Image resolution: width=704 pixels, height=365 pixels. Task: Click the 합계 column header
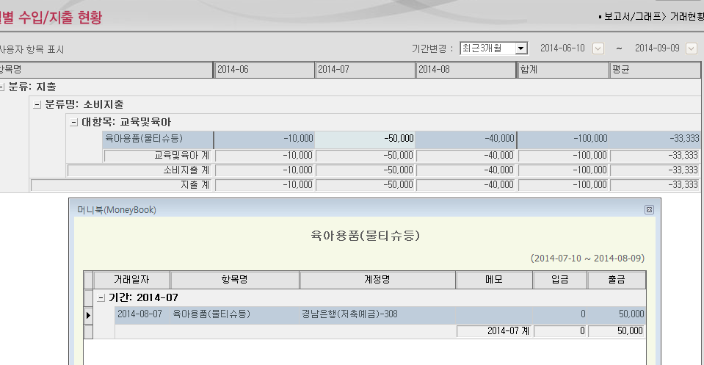click(x=562, y=70)
